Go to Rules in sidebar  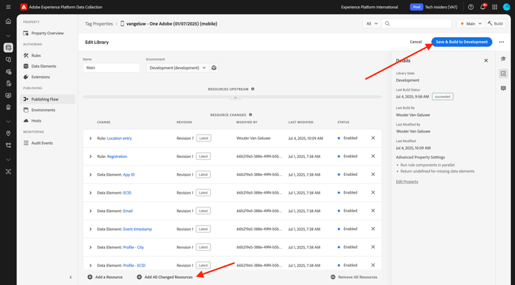pyautogui.click(x=36, y=56)
